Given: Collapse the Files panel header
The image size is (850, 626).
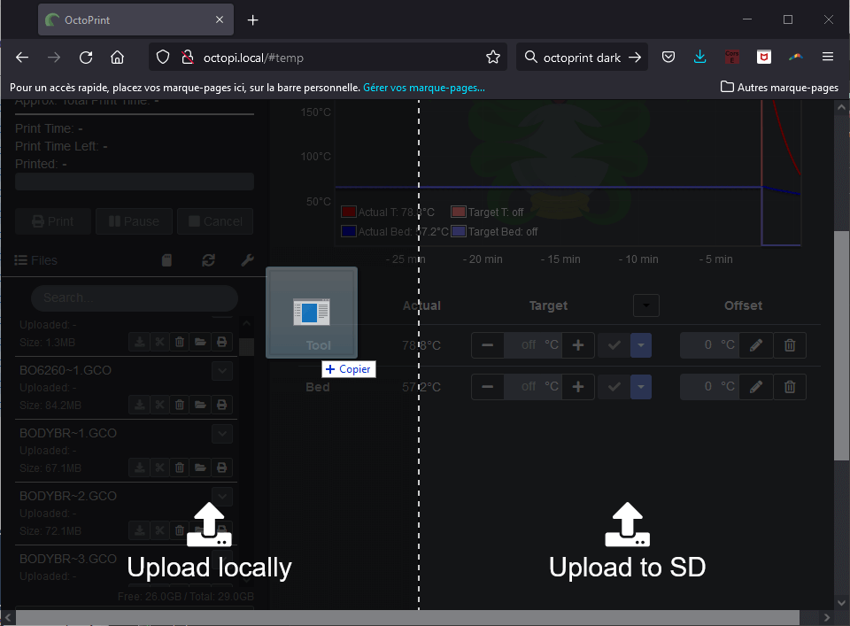Looking at the screenshot, I should click(x=35, y=260).
